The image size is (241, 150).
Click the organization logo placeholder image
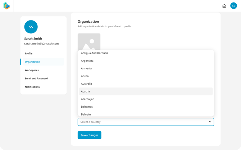[89, 42]
